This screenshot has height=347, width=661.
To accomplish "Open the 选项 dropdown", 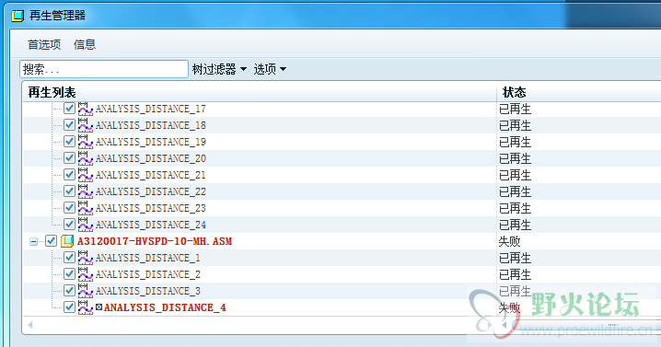I will [x=270, y=69].
